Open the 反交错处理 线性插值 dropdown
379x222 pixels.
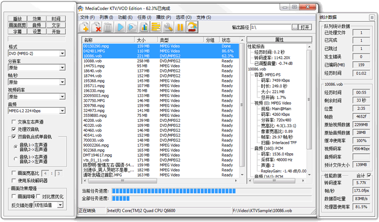(x=60, y=205)
